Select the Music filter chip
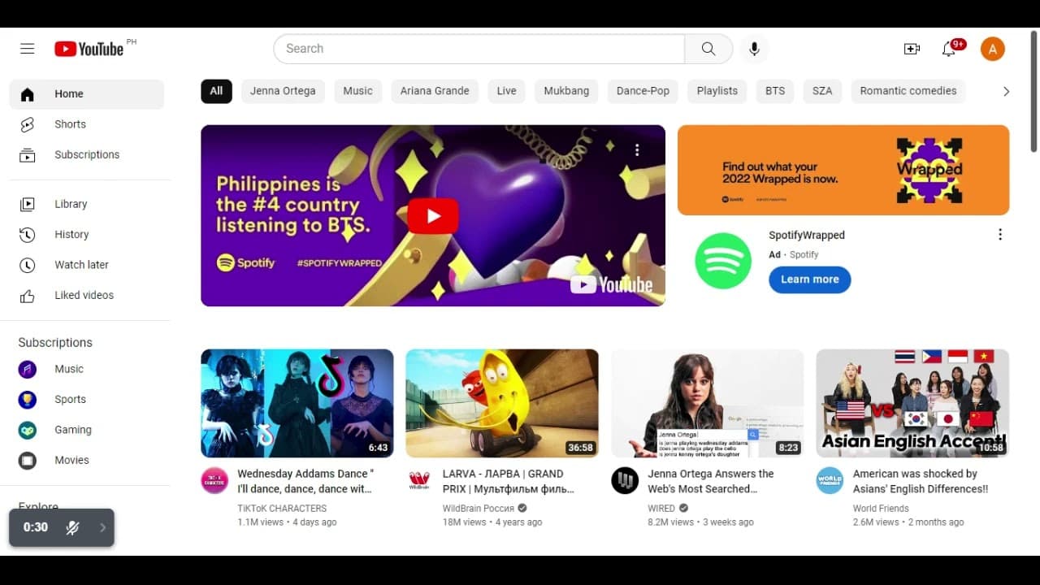Viewport: 1040px width, 585px height. (x=357, y=91)
